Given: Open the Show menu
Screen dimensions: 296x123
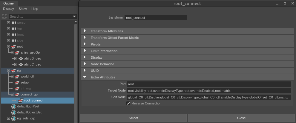Looking at the screenshot, I should click(23, 9).
